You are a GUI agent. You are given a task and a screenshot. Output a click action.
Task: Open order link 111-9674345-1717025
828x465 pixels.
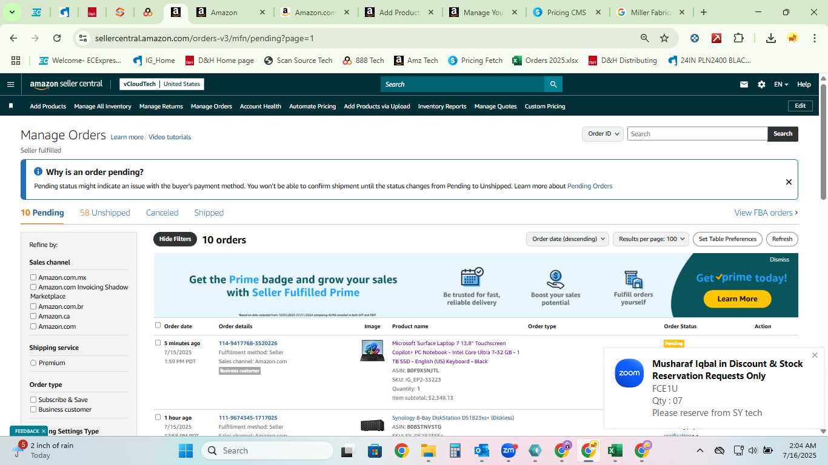coord(248,418)
